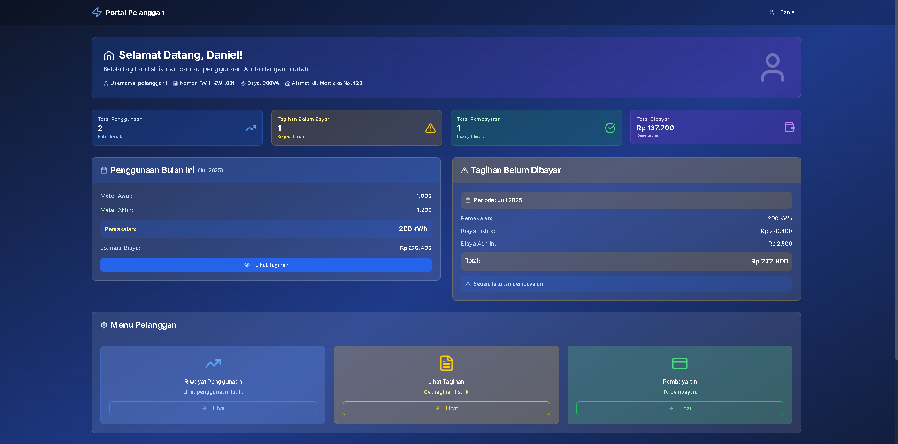Click the green checkmark in Total Pembayaran card
Screen dimensions: 898x444
(610, 128)
